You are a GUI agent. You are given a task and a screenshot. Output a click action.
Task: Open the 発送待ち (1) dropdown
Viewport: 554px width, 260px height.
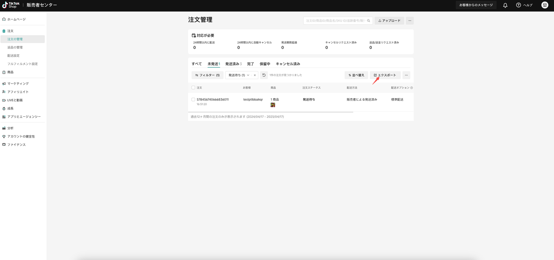(239, 75)
